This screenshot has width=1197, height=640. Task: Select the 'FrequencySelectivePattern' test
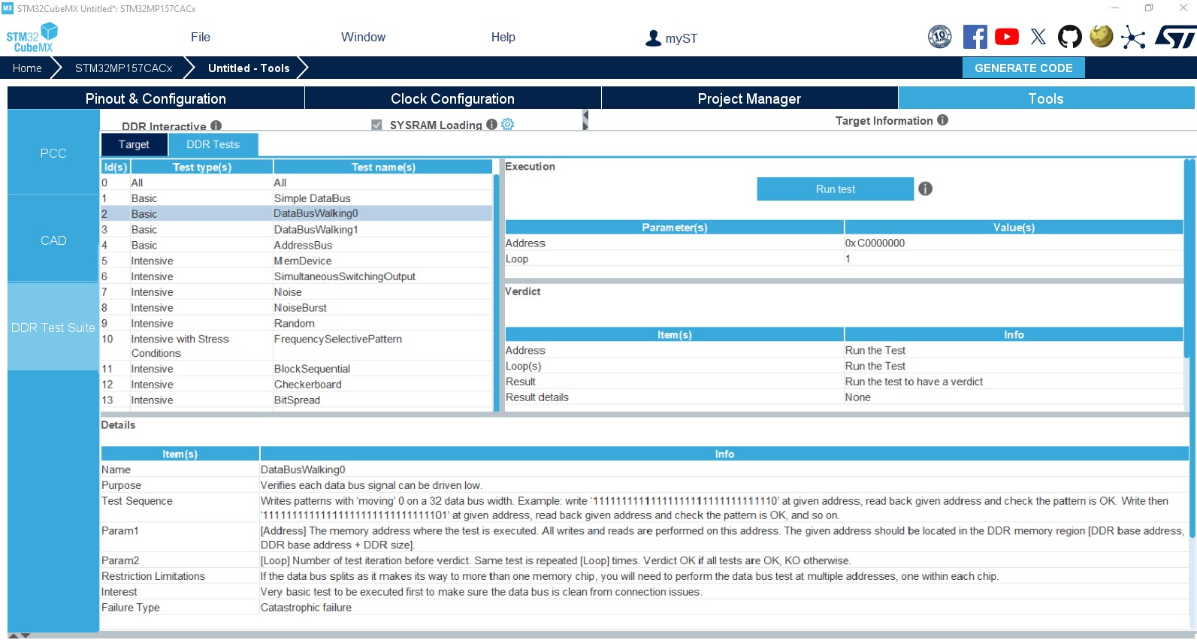[x=297, y=346]
